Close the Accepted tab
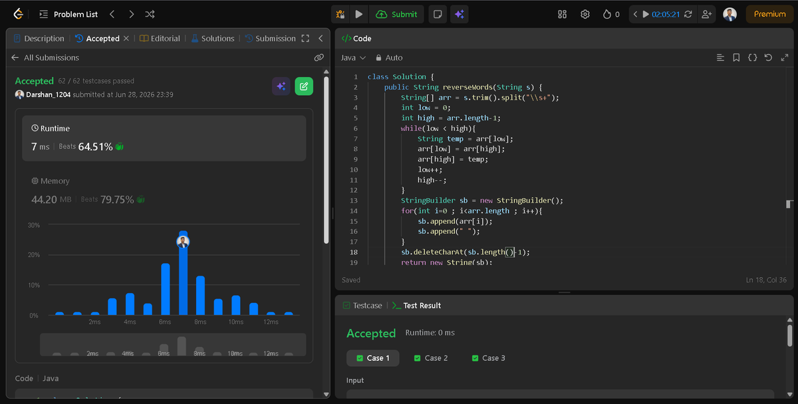Screen dimensions: 798x404 coord(126,39)
